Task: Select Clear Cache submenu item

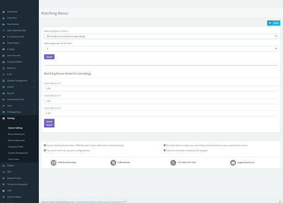Action: pyautogui.click(x=13, y=159)
